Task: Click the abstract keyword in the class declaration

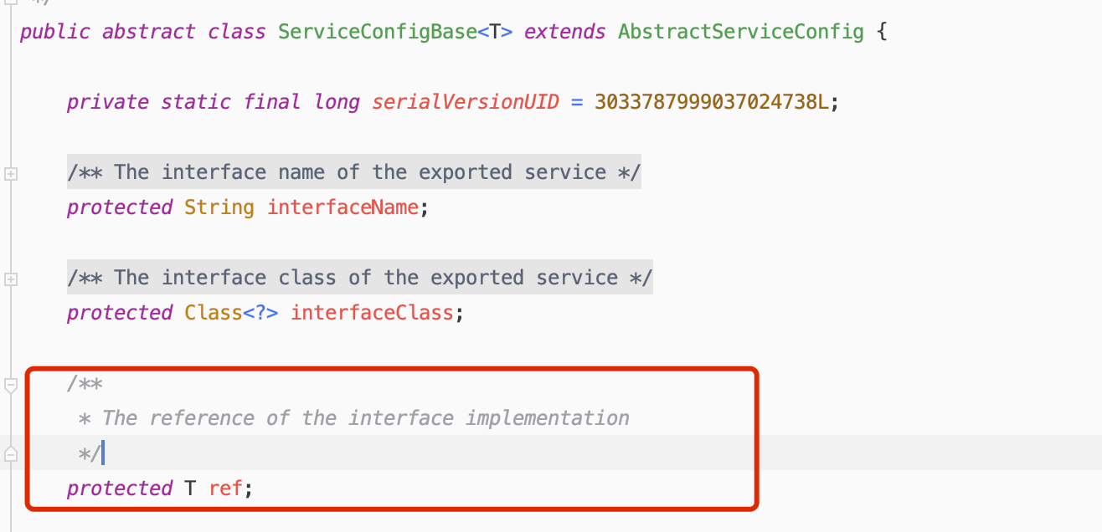Action: coord(149,33)
